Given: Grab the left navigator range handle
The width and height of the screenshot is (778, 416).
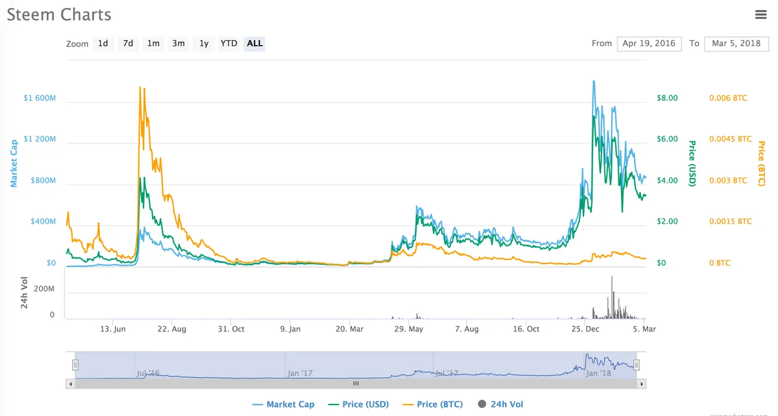Looking at the screenshot, I should [x=75, y=365].
